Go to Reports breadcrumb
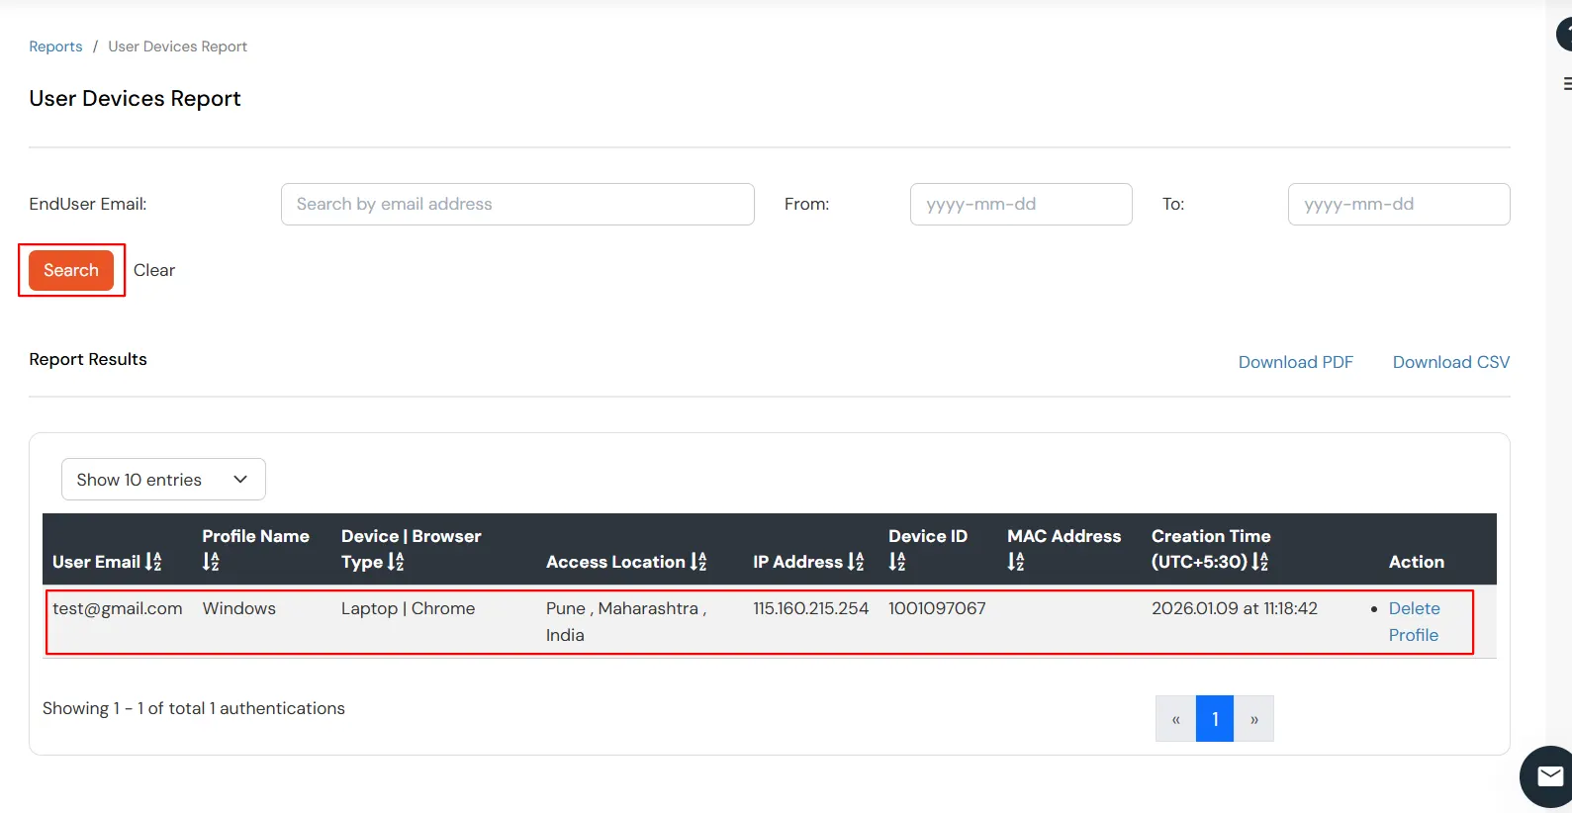The height and width of the screenshot is (813, 1572). coord(55,46)
